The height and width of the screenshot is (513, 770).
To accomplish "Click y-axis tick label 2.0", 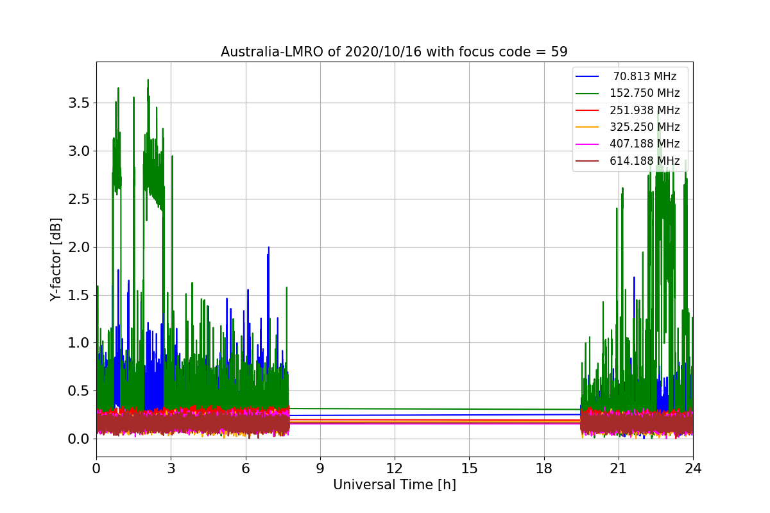I will [78, 247].
